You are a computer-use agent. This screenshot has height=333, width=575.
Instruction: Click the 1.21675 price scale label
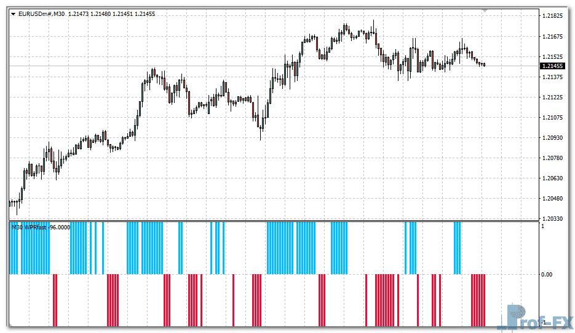tap(553, 36)
